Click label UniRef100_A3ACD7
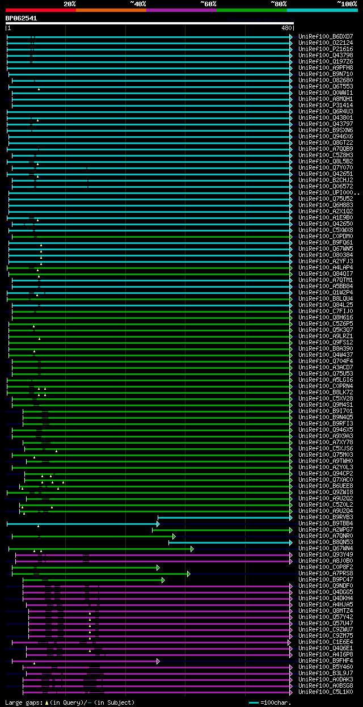Screen dimensions: 363x707 pyautogui.click(x=327, y=367)
